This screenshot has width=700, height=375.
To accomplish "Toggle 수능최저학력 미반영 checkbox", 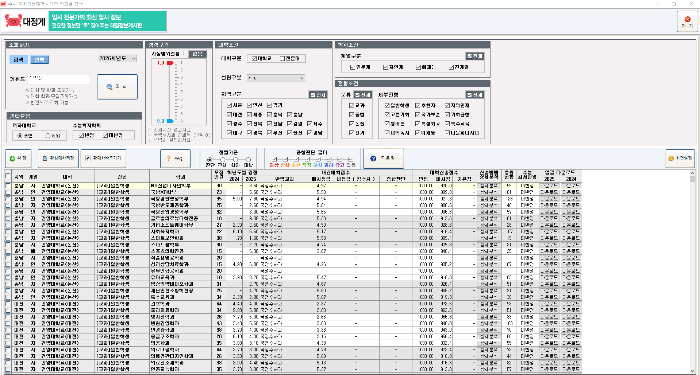I will point(105,135).
